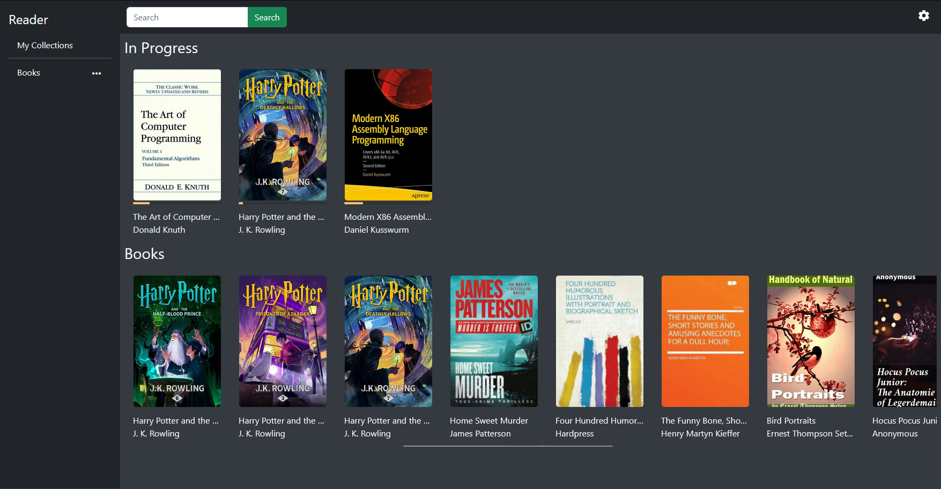Click author name "Anonymous" below Hocus Pocus
The height and width of the screenshot is (489, 941).
click(x=895, y=434)
